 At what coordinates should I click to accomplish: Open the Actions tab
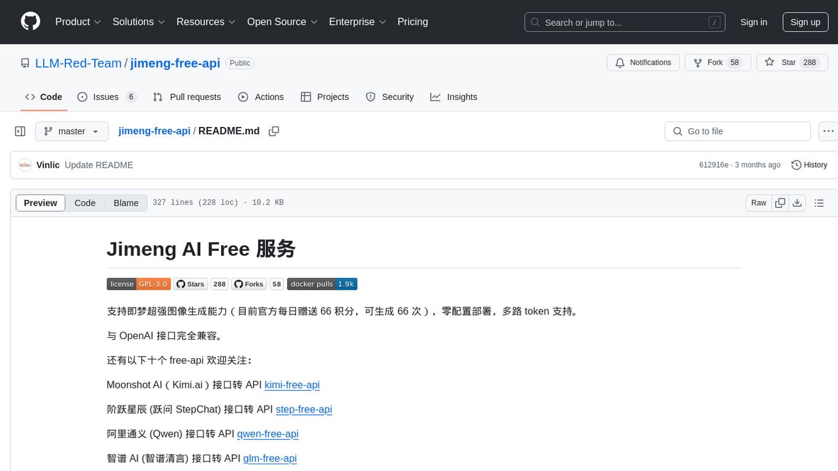click(261, 97)
